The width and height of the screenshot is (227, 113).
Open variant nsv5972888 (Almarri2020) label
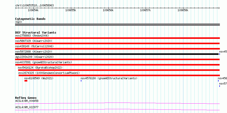click(34, 52)
